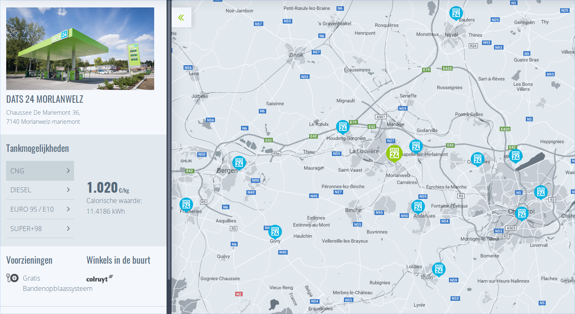Select the DIESEL fuel option
The image size is (575, 314).
(x=40, y=190)
